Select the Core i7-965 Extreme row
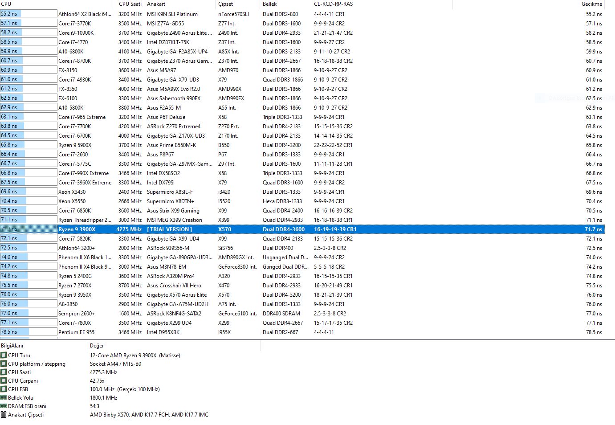The width and height of the screenshot is (615, 425). [302, 117]
